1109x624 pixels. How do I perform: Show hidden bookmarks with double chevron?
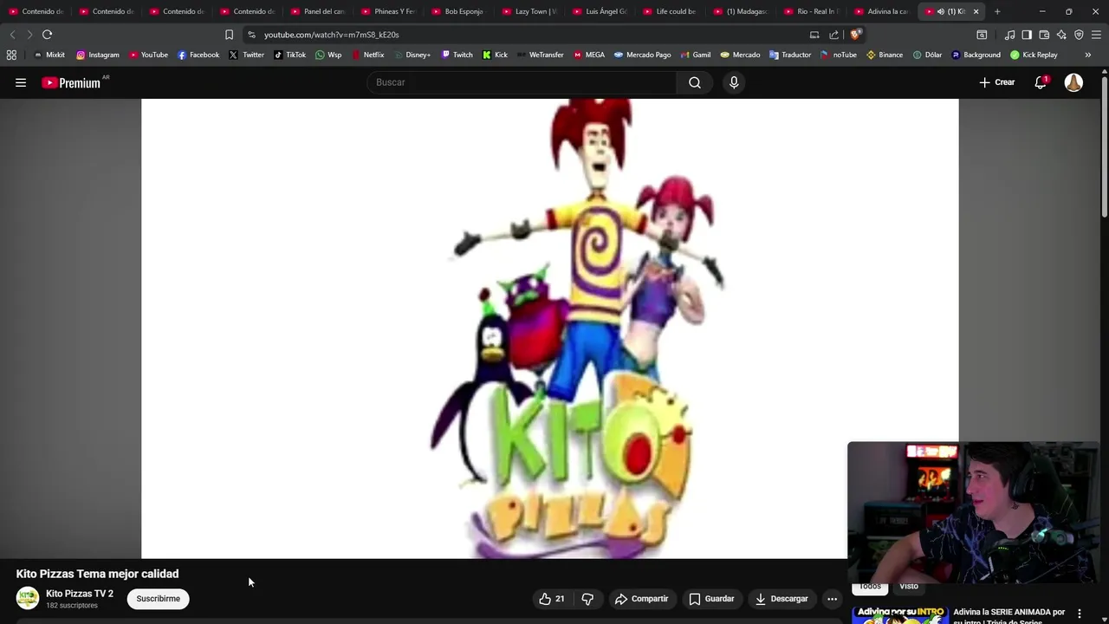pos(1088,55)
